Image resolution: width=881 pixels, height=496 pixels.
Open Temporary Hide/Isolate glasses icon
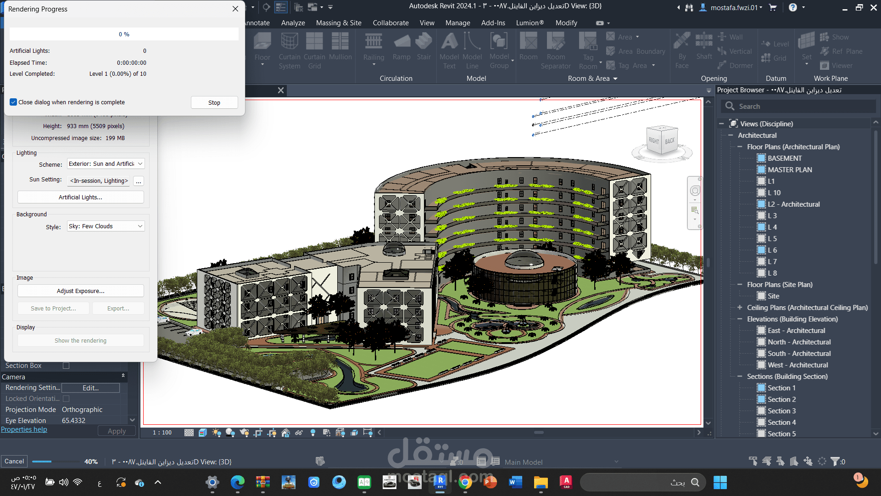pyautogui.click(x=299, y=433)
